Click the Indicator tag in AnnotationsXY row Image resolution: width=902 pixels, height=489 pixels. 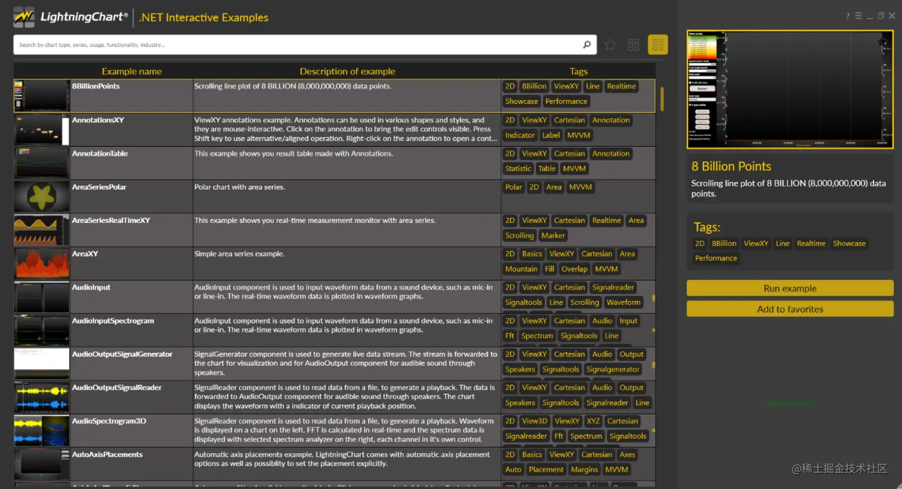[x=520, y=135]
